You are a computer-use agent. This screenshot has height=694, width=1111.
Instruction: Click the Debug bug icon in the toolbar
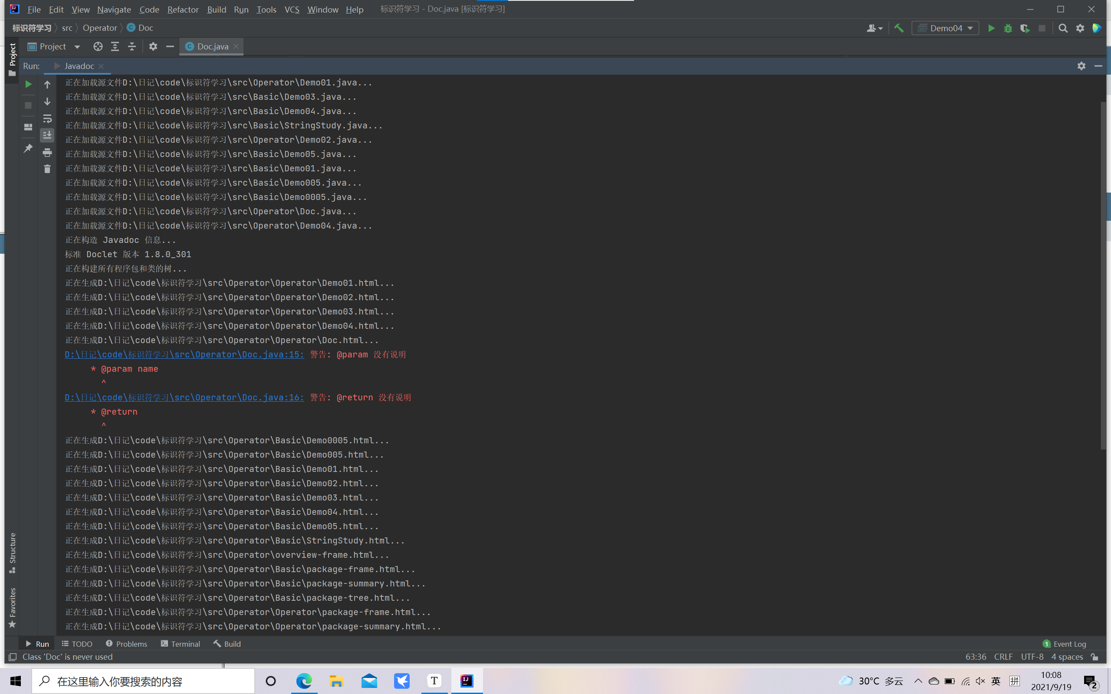tap(1008, 29)
